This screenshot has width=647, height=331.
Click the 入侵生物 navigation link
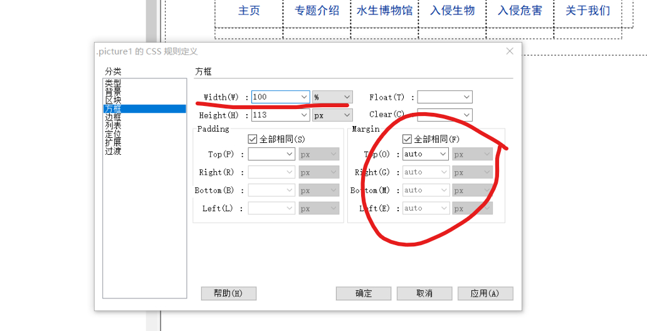pos(452,10)
